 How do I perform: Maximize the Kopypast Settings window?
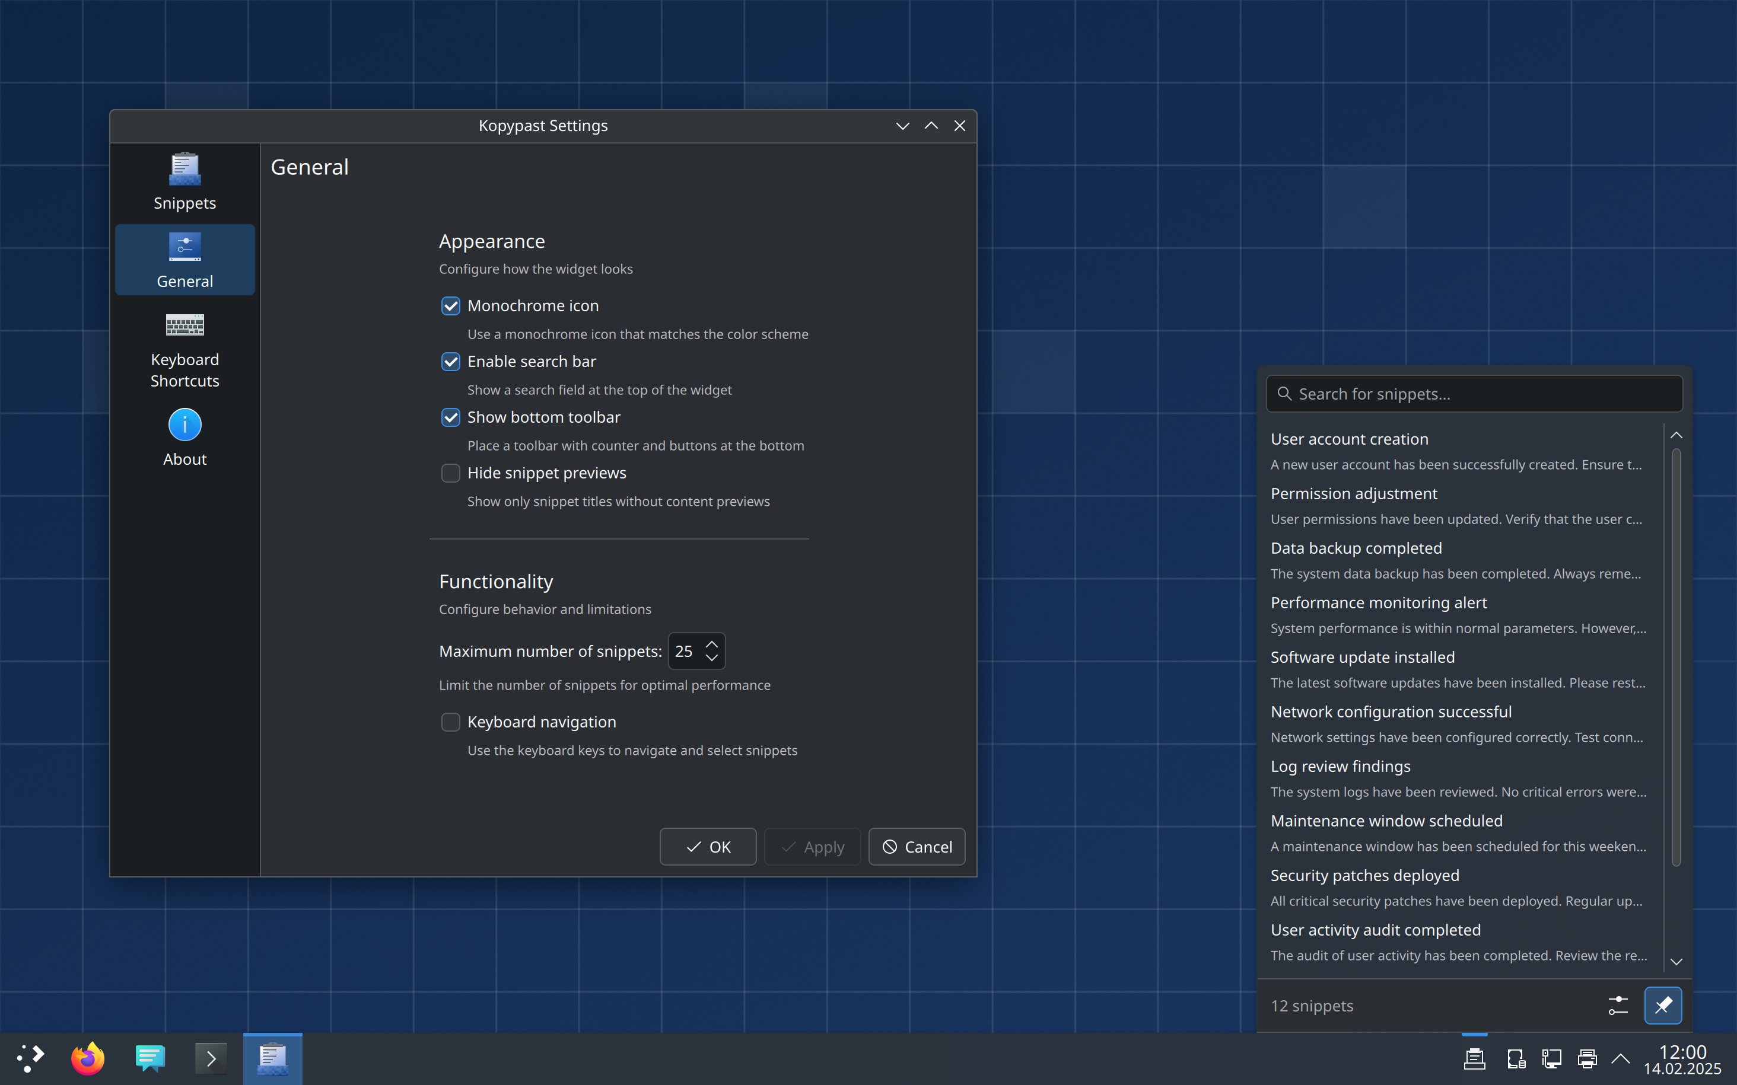pos(931,126)
